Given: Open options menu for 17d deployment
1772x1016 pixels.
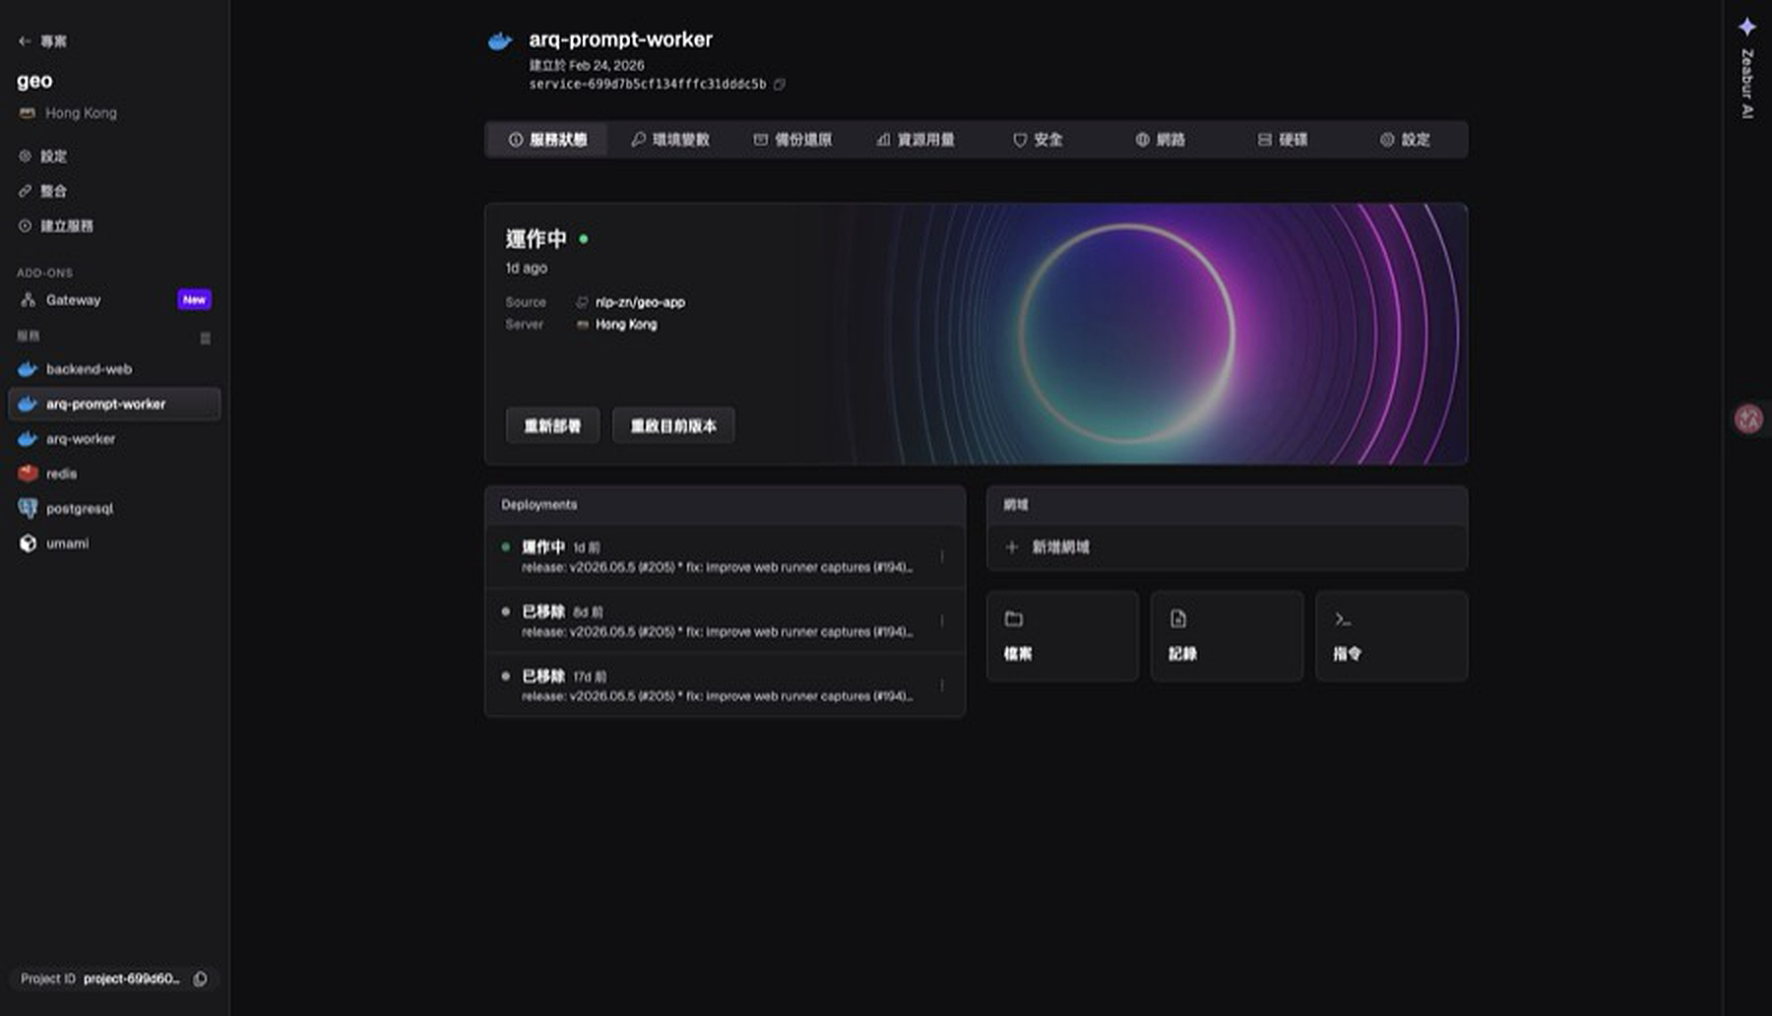Looking at the screenshot, I should click(x=942, y=685).
